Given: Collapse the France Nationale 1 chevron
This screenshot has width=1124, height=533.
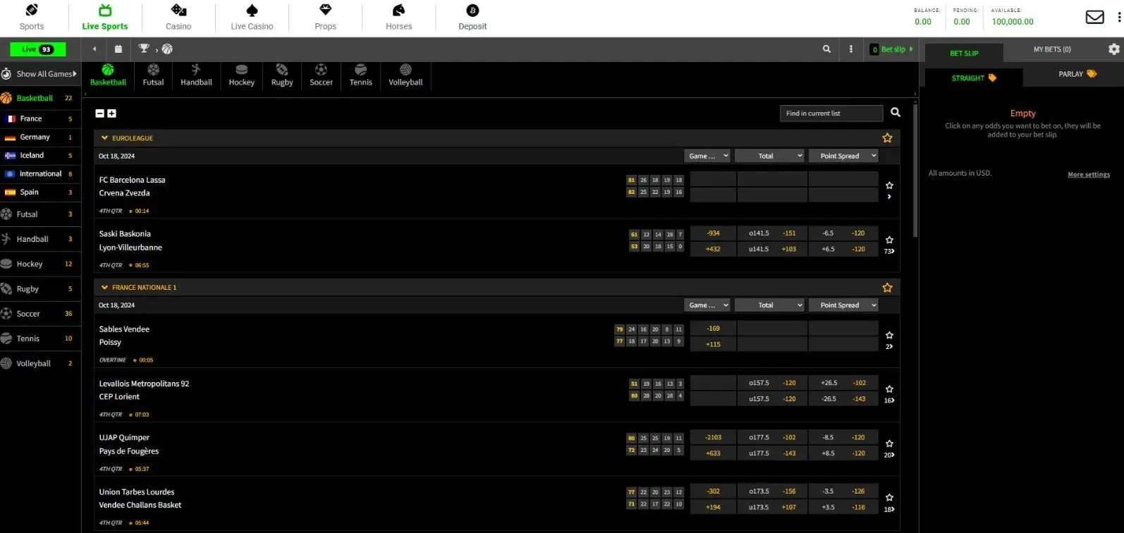Looking at the screenshot, I should (104, 288).
